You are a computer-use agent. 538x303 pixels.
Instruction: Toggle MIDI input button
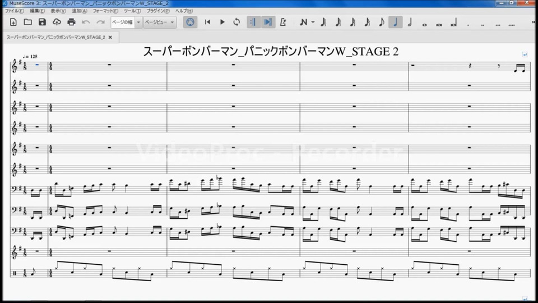point(190,22)
